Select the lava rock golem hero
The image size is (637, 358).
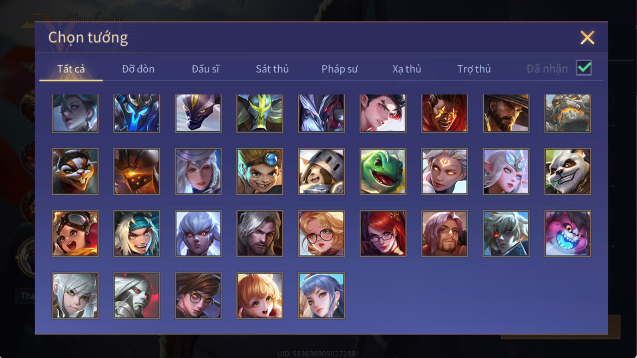pyautogui.click(x=568, y=113)
